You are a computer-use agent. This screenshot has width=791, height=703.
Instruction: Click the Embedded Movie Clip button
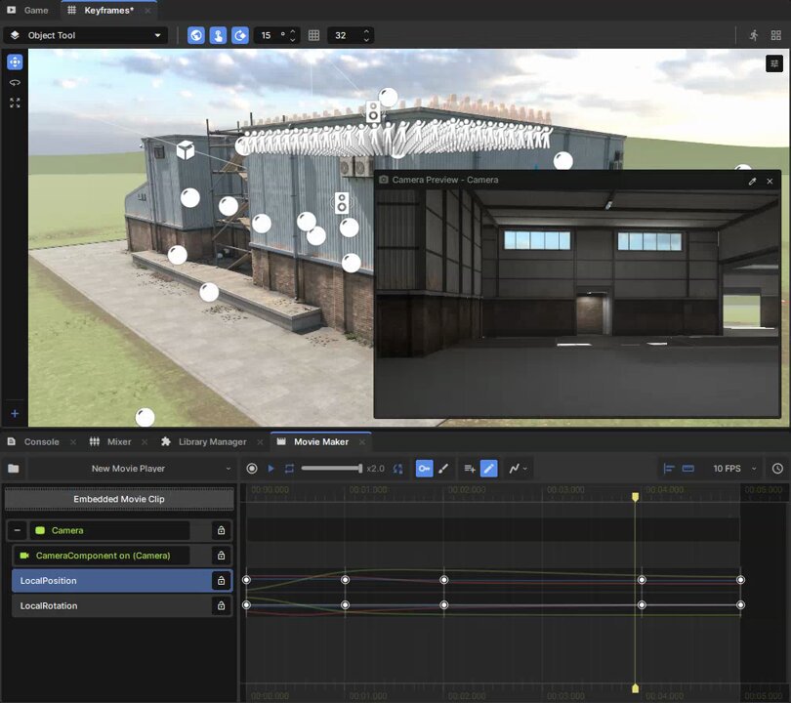click(x=119, y=499)
